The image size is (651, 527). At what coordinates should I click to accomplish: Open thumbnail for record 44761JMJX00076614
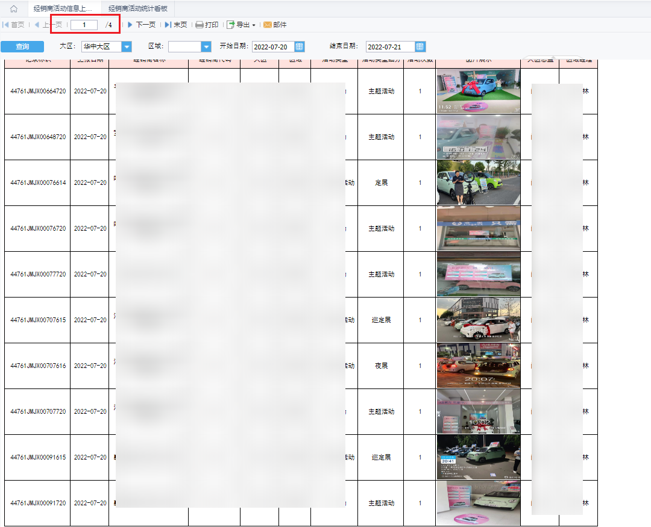click(478, 182)
